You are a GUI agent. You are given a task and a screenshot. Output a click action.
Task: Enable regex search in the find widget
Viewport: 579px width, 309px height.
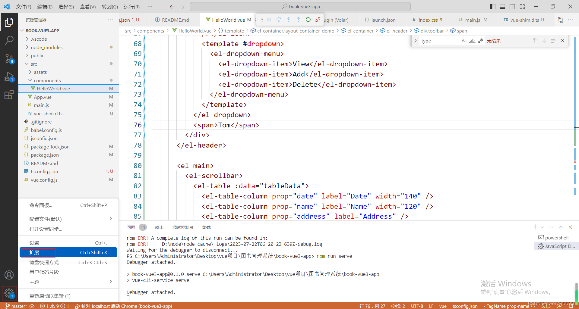[481, 40]
